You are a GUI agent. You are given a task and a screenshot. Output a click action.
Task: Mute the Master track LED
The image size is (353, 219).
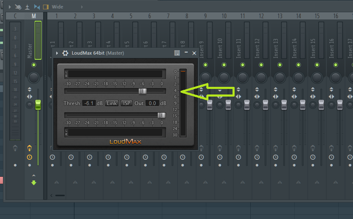pyautogui.click(x=34, y=65)
